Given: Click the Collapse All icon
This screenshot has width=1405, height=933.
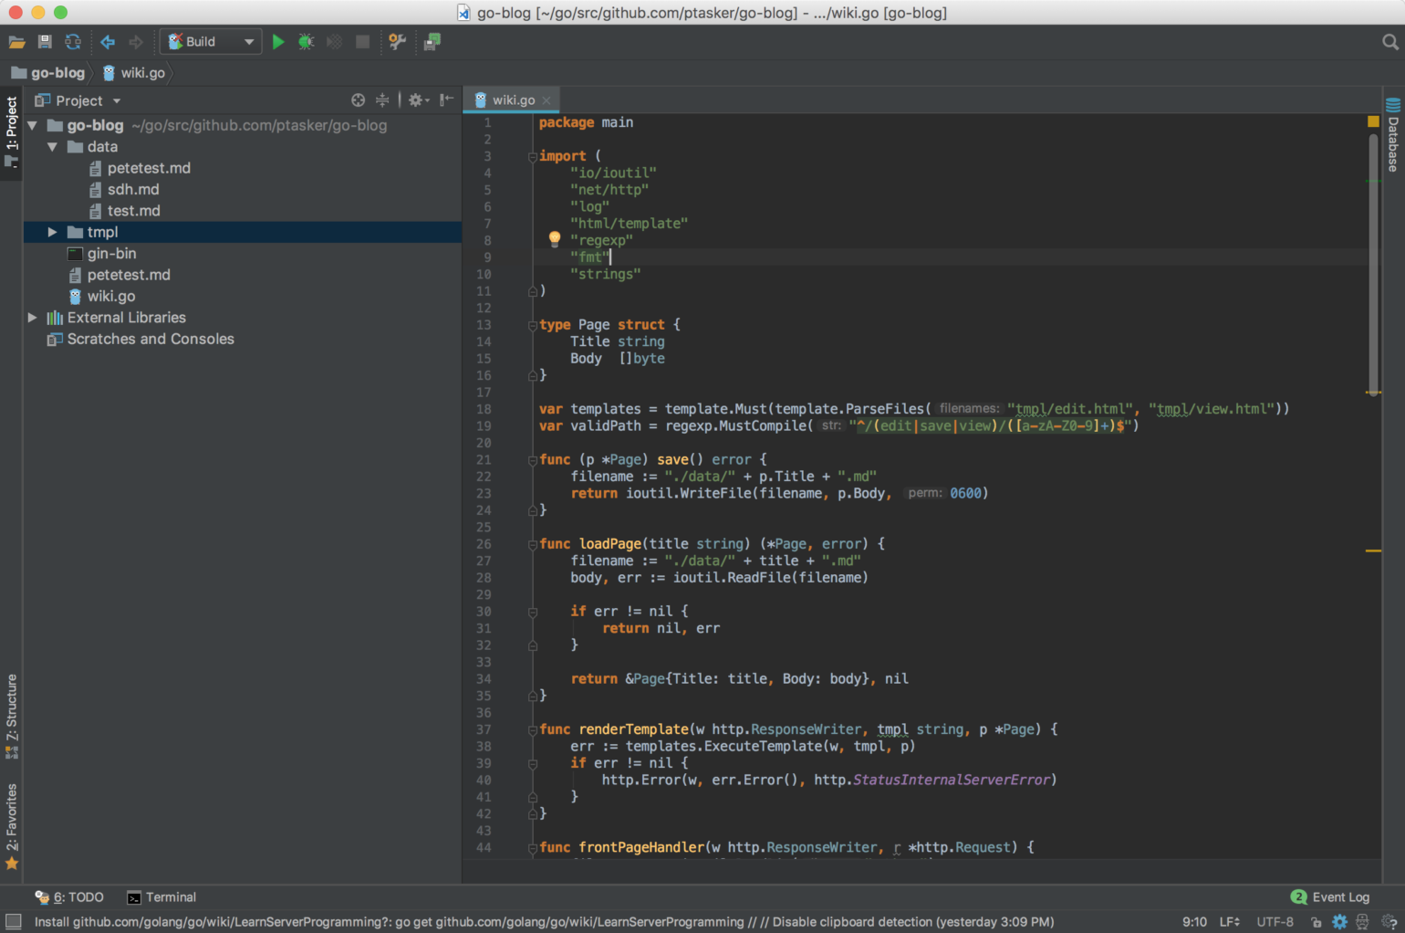Looking at the screenshot, I should [x=382, y=100].
